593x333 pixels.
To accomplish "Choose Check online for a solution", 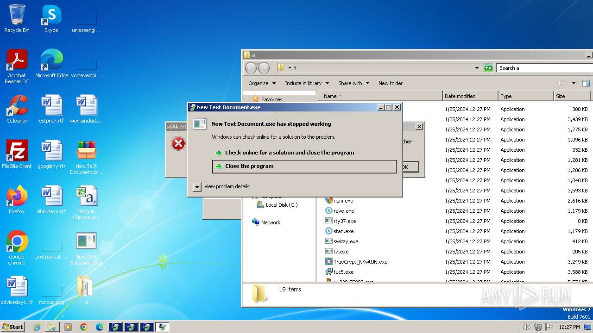I will pos(304,153).
